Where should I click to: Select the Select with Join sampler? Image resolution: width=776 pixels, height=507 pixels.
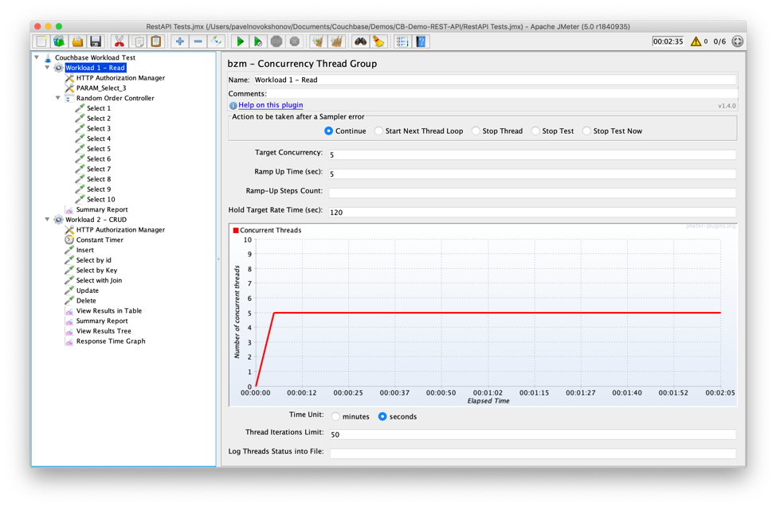click(99, 280)
